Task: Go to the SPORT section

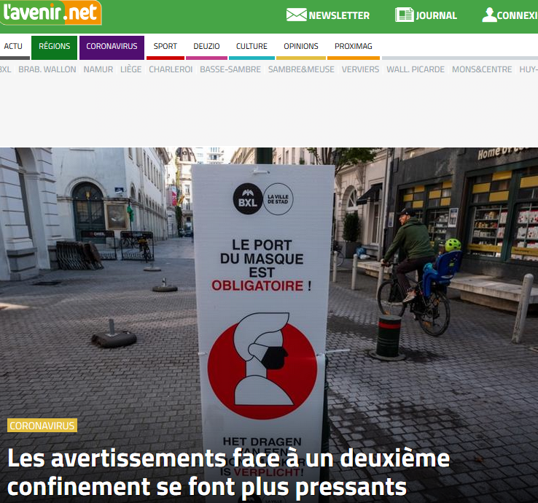Action: click(165, 46)
